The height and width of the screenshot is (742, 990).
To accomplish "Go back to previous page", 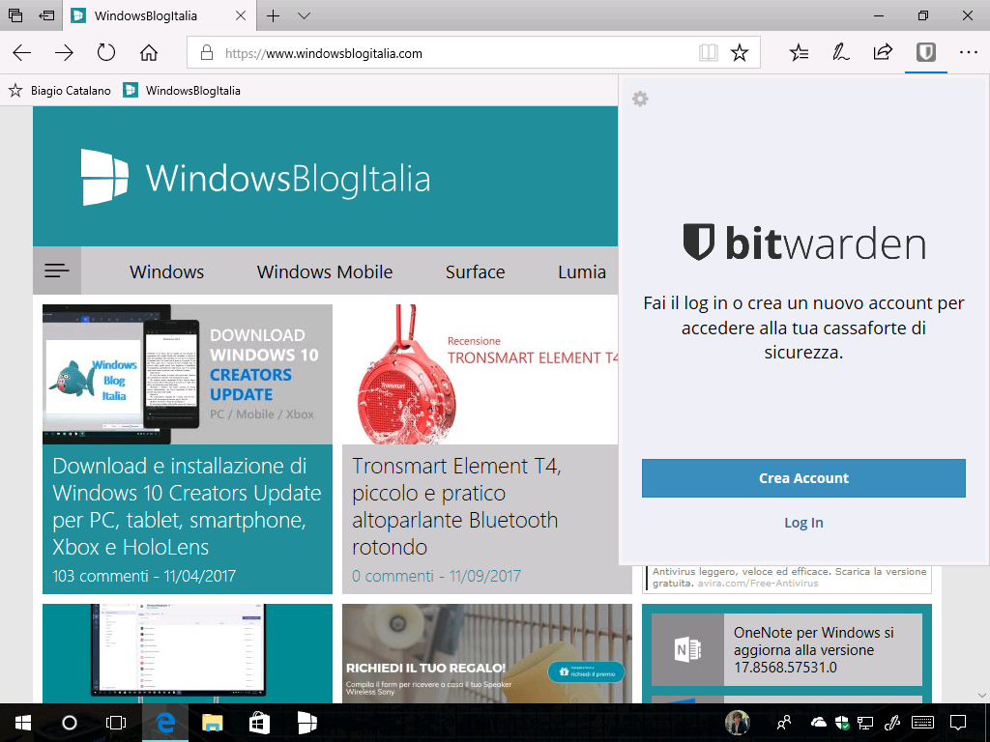I will click(22, 53).
